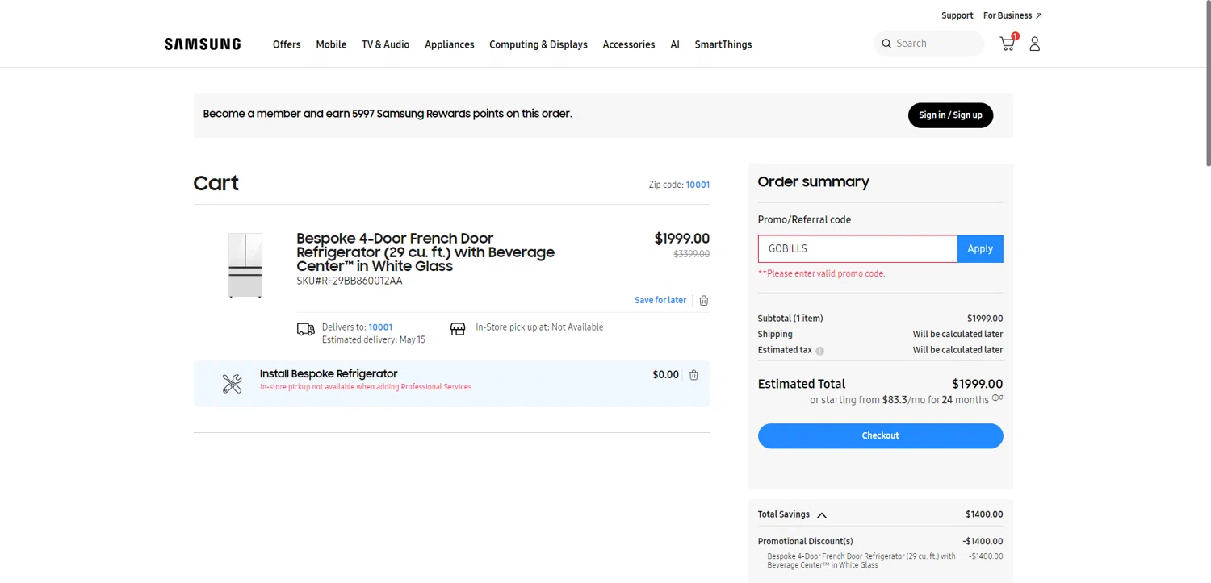Click Save for later link
The height and width of the screenshot is (583, 1211).
point(660,300)
